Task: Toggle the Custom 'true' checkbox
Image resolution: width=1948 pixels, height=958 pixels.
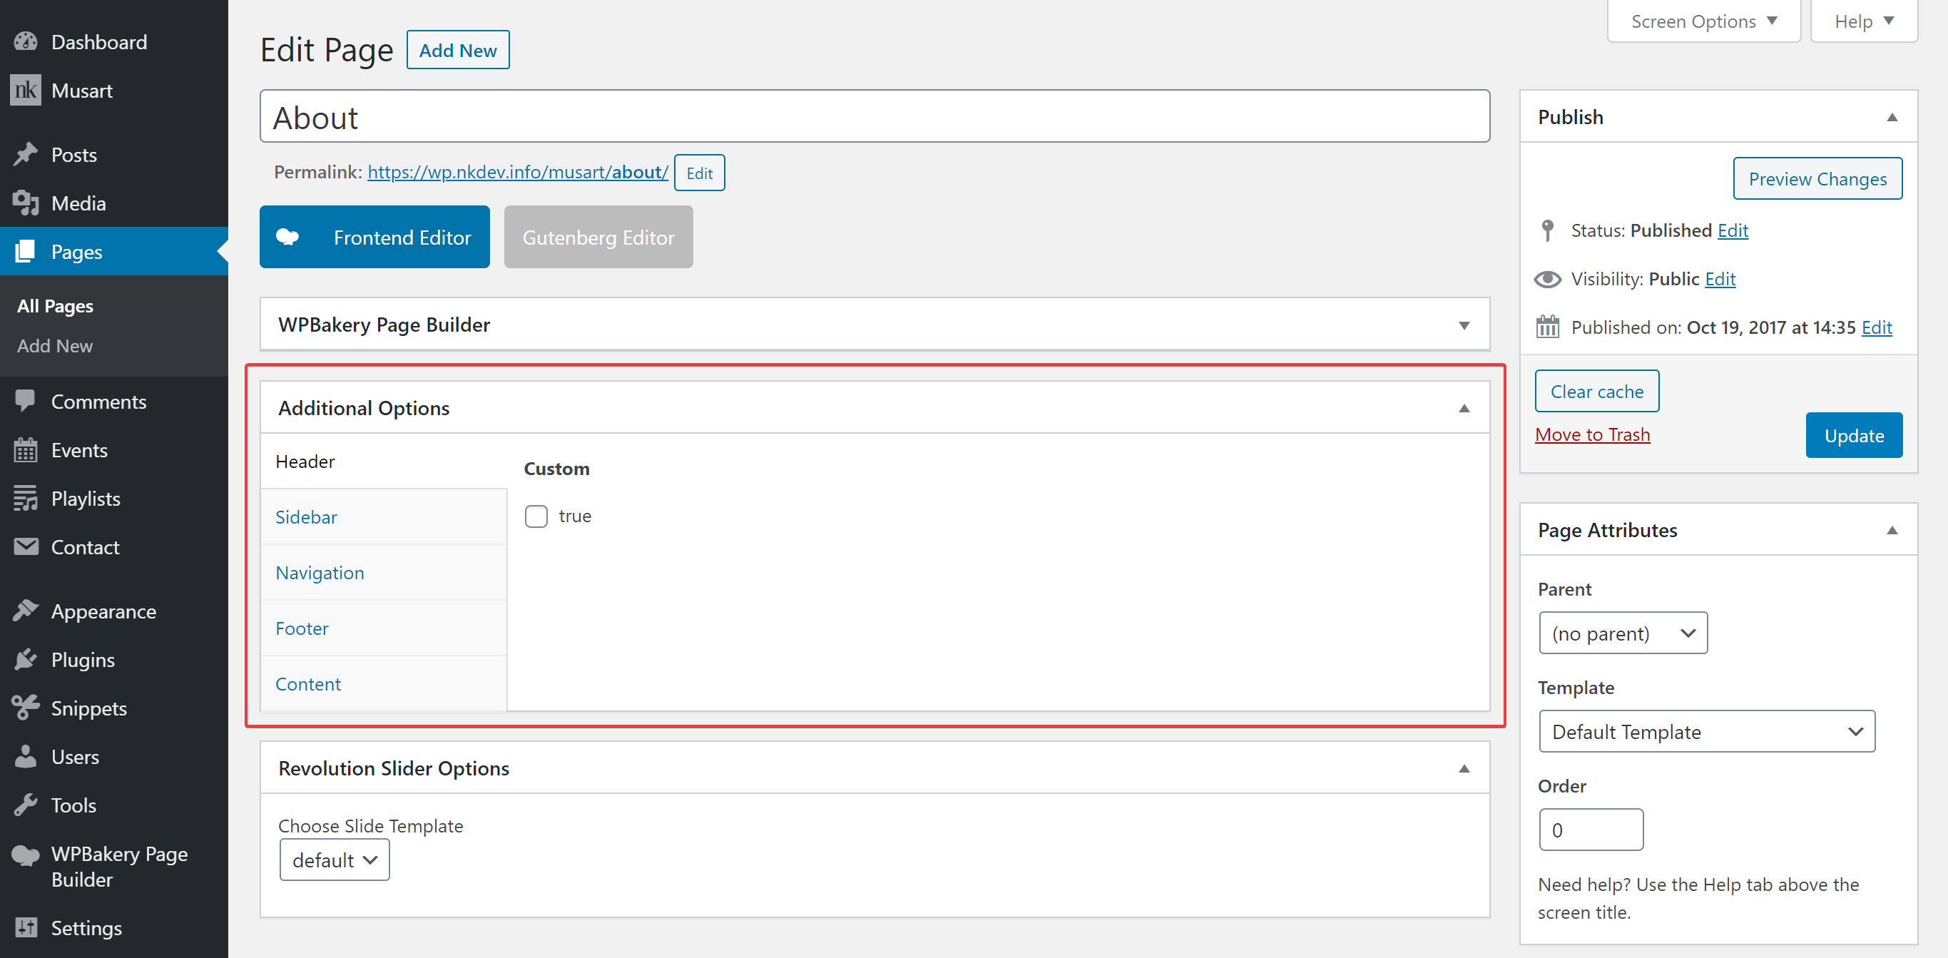Action: 536,516
